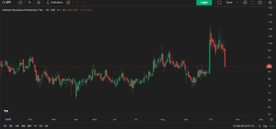Take a chart snapshot with camera icon
The width and height of the screenshot is (276, 129).
260,2
